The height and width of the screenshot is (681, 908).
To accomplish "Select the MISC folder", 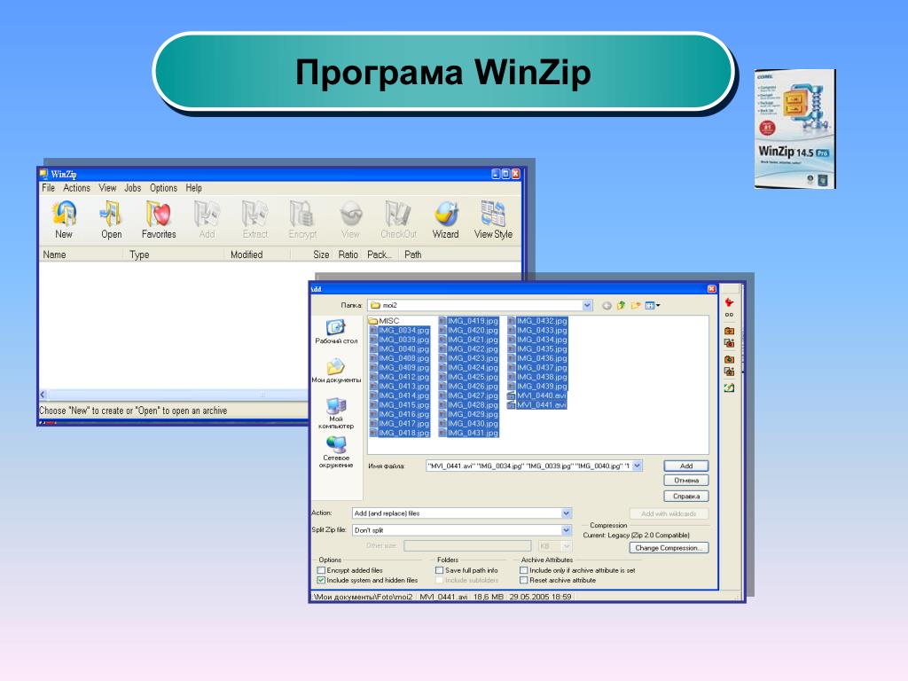I will point(385,321).
